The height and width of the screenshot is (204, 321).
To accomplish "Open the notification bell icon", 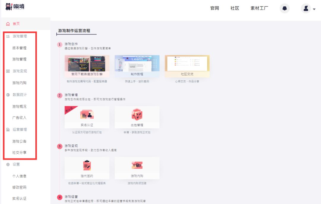I will click(x=284, y=8).
